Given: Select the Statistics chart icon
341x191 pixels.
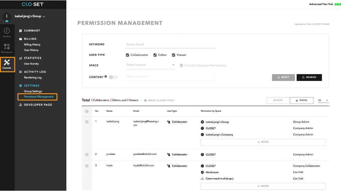Looking at the screenshot, I should click(x=20, y=58).
